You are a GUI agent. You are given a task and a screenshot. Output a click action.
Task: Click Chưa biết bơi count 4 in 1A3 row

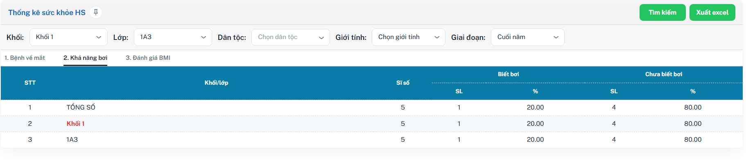point(614,139)
